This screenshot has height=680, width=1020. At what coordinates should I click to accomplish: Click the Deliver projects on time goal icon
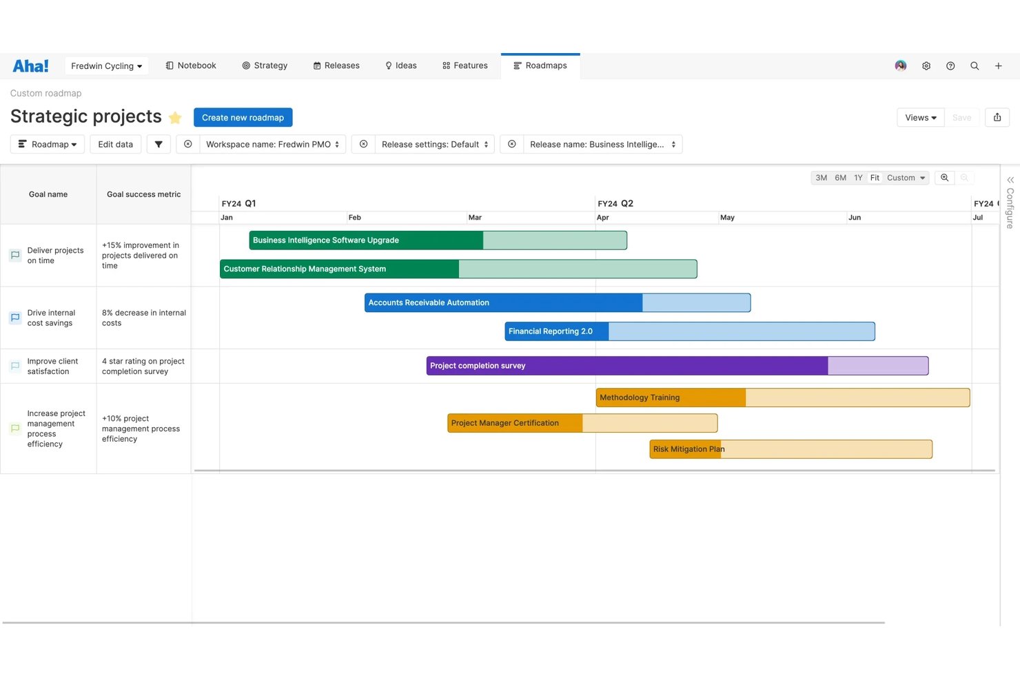click(15, 256)
